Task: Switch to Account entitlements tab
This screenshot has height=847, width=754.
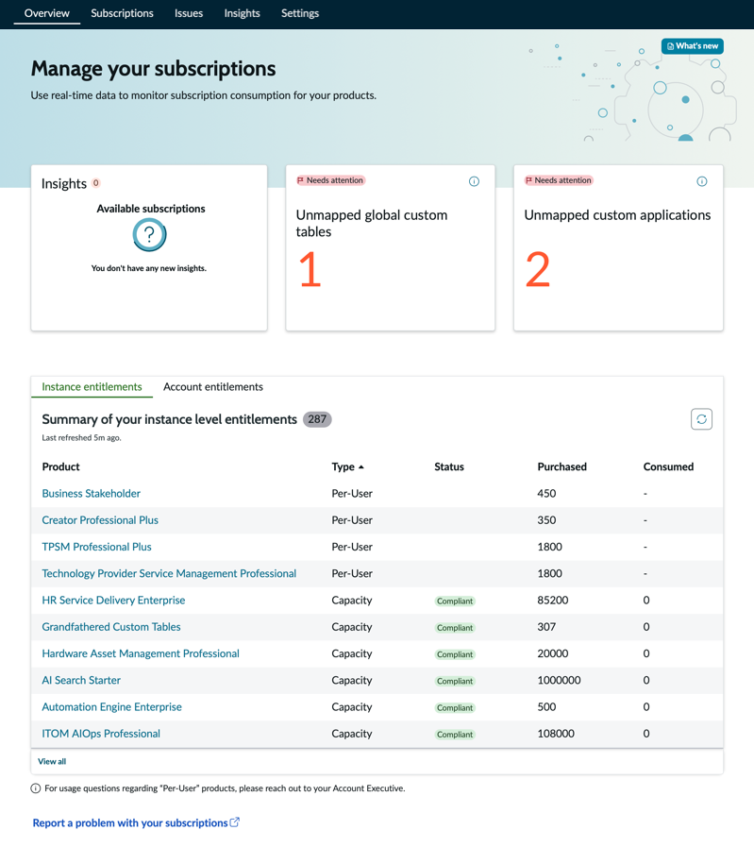Action: pos(212,387)
